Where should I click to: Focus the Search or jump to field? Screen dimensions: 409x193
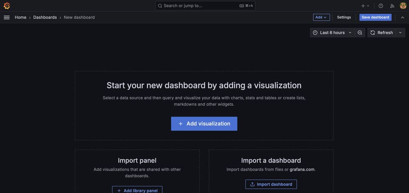point(205,5)
